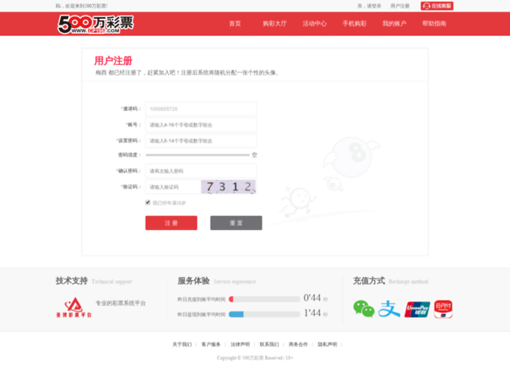
Task: Toggle the age confirmation checkbox
Action: click(148, 202)
